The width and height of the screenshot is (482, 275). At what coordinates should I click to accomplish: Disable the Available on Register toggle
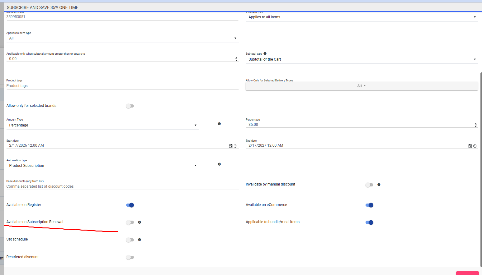130,205
